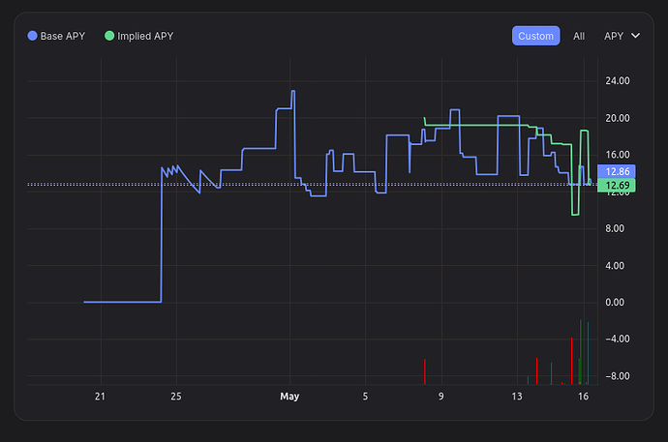This screenshot has height=442, width=668.
Task: Click the 25 date axis label
Action: point(176,397)
